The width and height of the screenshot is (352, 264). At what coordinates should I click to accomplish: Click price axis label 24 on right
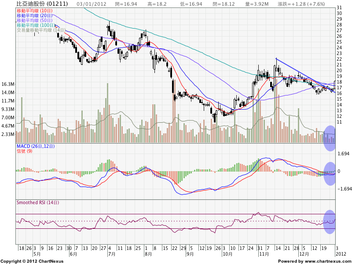coord(339,48)
